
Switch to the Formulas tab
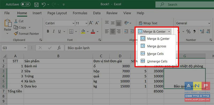[80, 13]
